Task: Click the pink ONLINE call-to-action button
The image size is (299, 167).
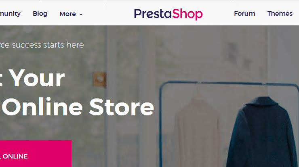Action: [36, 153]
